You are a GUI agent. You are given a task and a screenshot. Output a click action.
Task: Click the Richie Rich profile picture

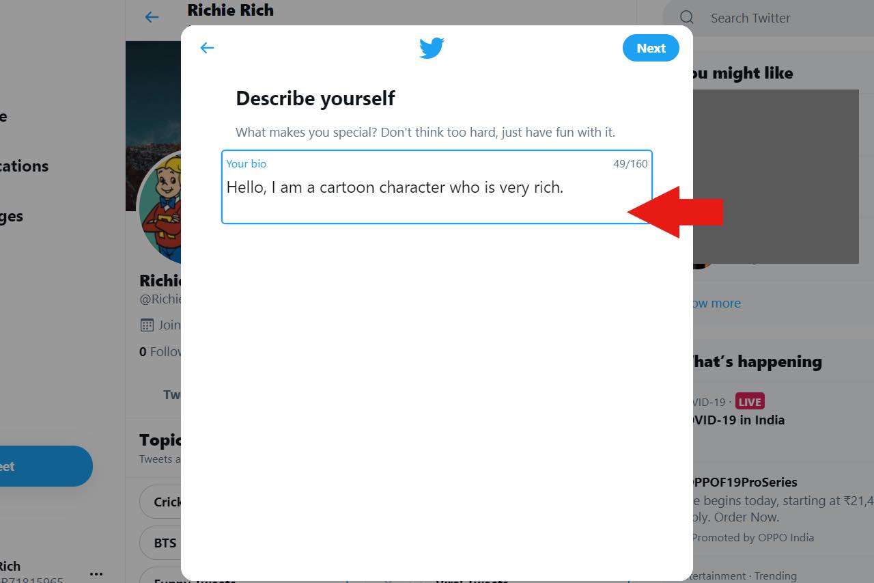click(161, 207)
